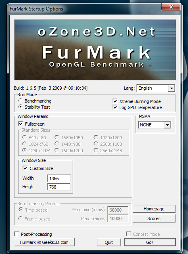
Task: Click the Max Frames field showing 10000
Action: pyautogui.click(x=118, y=218)
